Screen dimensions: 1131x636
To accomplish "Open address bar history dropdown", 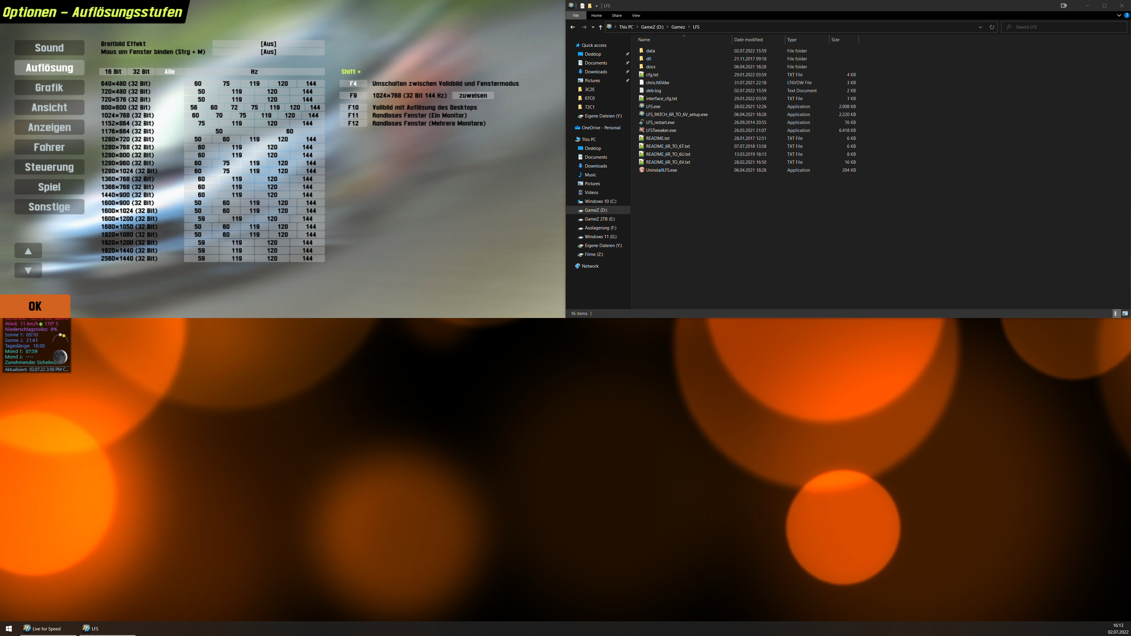I will click(x=980, y=27).
